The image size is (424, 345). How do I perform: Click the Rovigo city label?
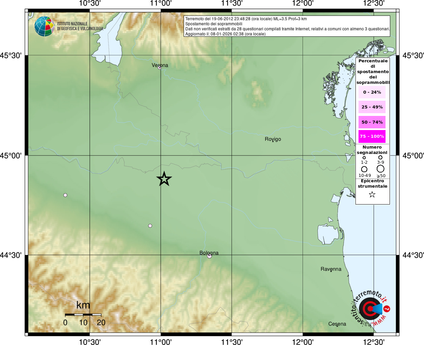click(273, 139)
